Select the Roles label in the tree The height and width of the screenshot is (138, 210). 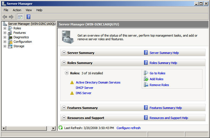17,28
